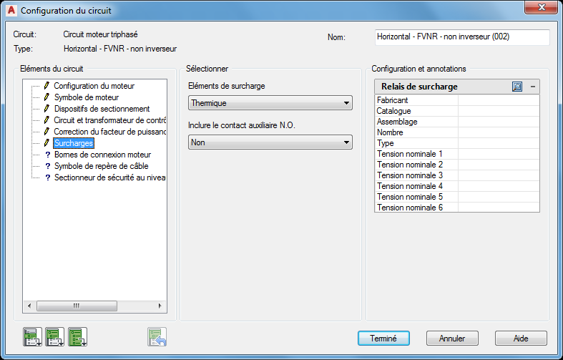
Task: Open catalog lookup icon for Relais de surcharge
Action: click(x=518, y=87)
